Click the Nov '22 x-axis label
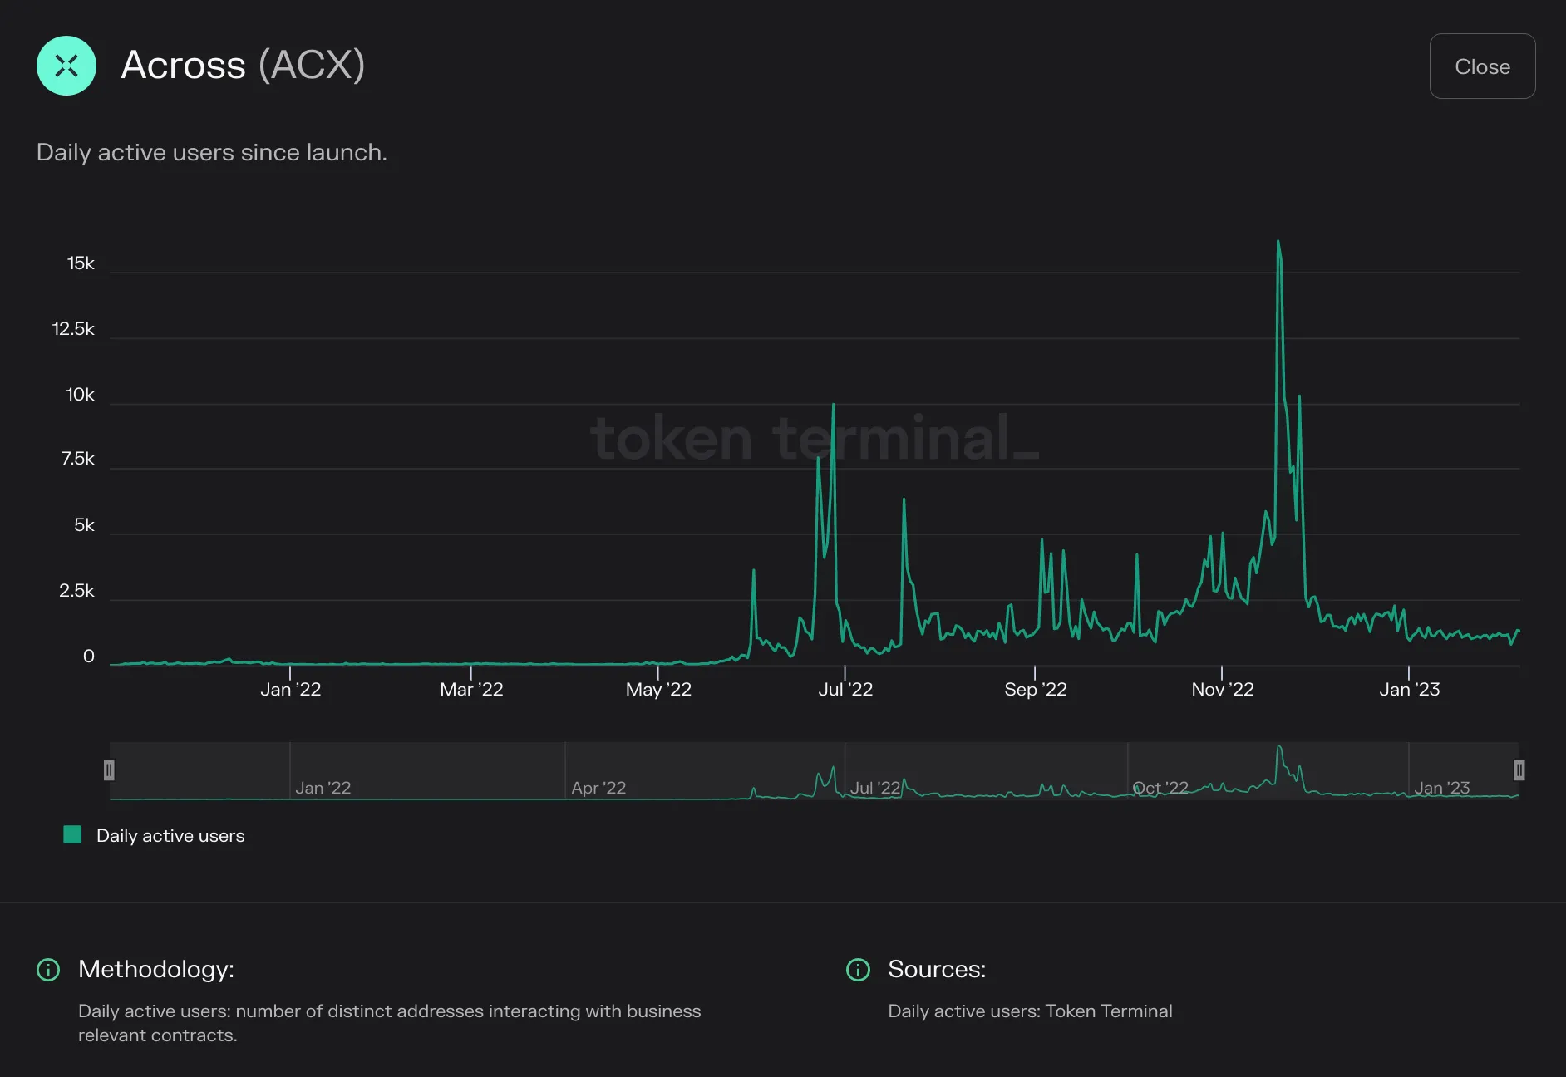Screen dimensions: 1566x1077 [1222, 690]
